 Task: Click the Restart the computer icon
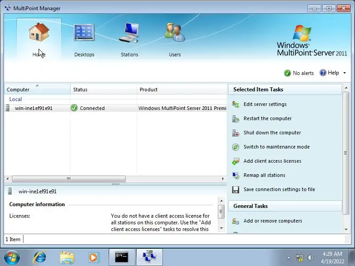click(x=236, y=118)
